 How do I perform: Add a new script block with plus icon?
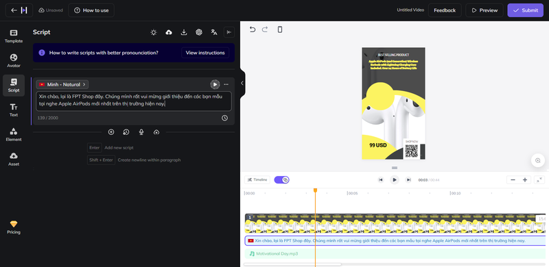[111, 132]
